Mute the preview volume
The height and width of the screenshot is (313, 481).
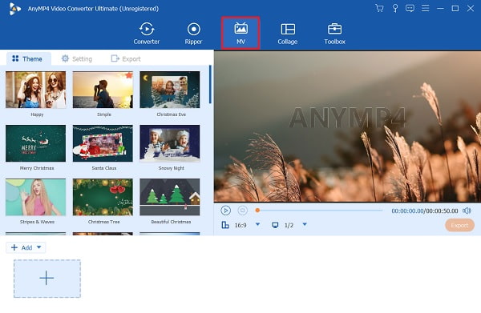point(467,211)
